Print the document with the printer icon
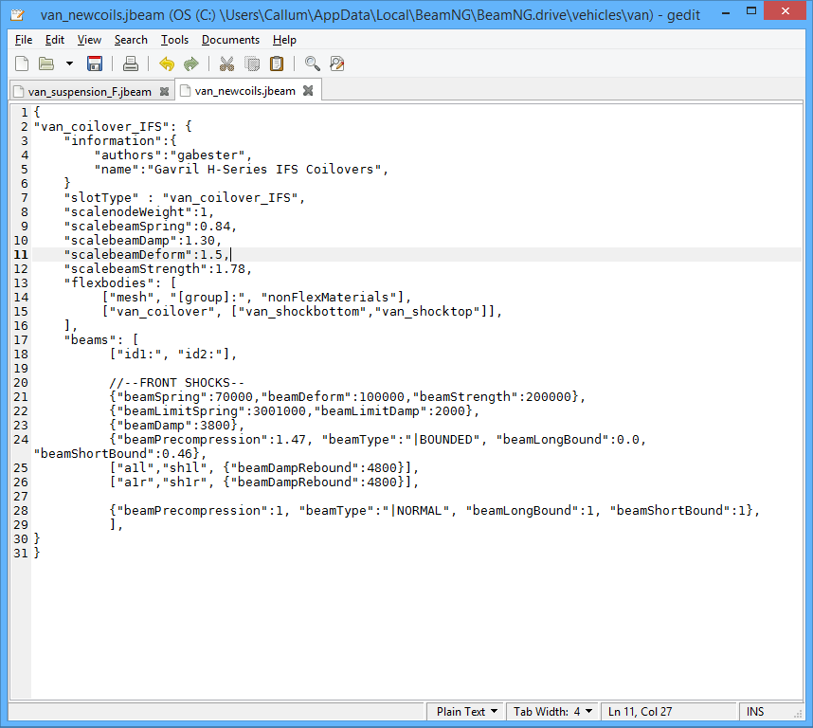Viewport: 813px width, 728px height. (x=130, y=64)
